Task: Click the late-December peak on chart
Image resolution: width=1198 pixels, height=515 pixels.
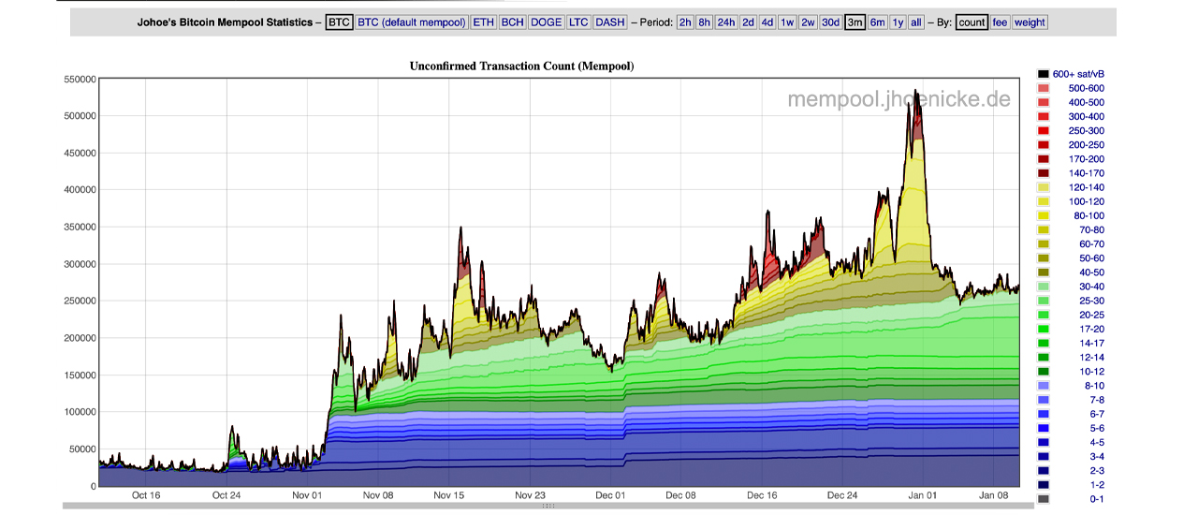Action: pyautogui.click(x=915, y=92)
